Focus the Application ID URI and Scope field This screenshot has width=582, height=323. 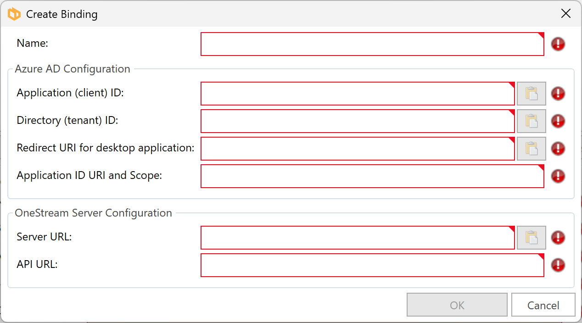pos(372,176)
